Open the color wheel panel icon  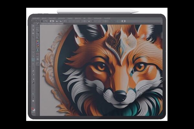click(x=38, y=42)
